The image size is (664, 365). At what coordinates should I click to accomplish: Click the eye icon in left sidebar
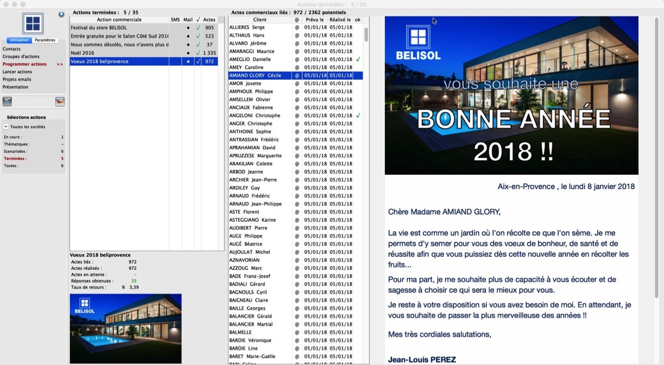point(60,101)
